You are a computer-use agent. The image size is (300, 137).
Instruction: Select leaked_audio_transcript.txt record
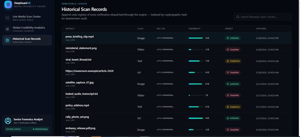[176, 95]
